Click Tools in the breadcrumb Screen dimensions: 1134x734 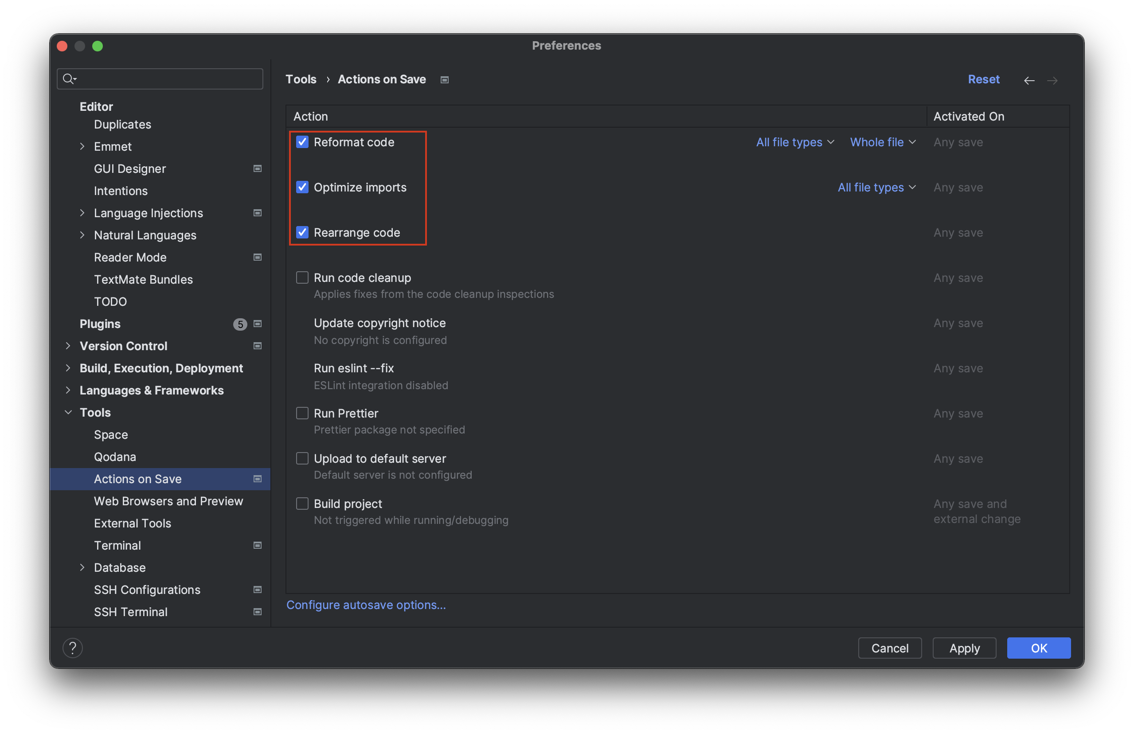301,79
